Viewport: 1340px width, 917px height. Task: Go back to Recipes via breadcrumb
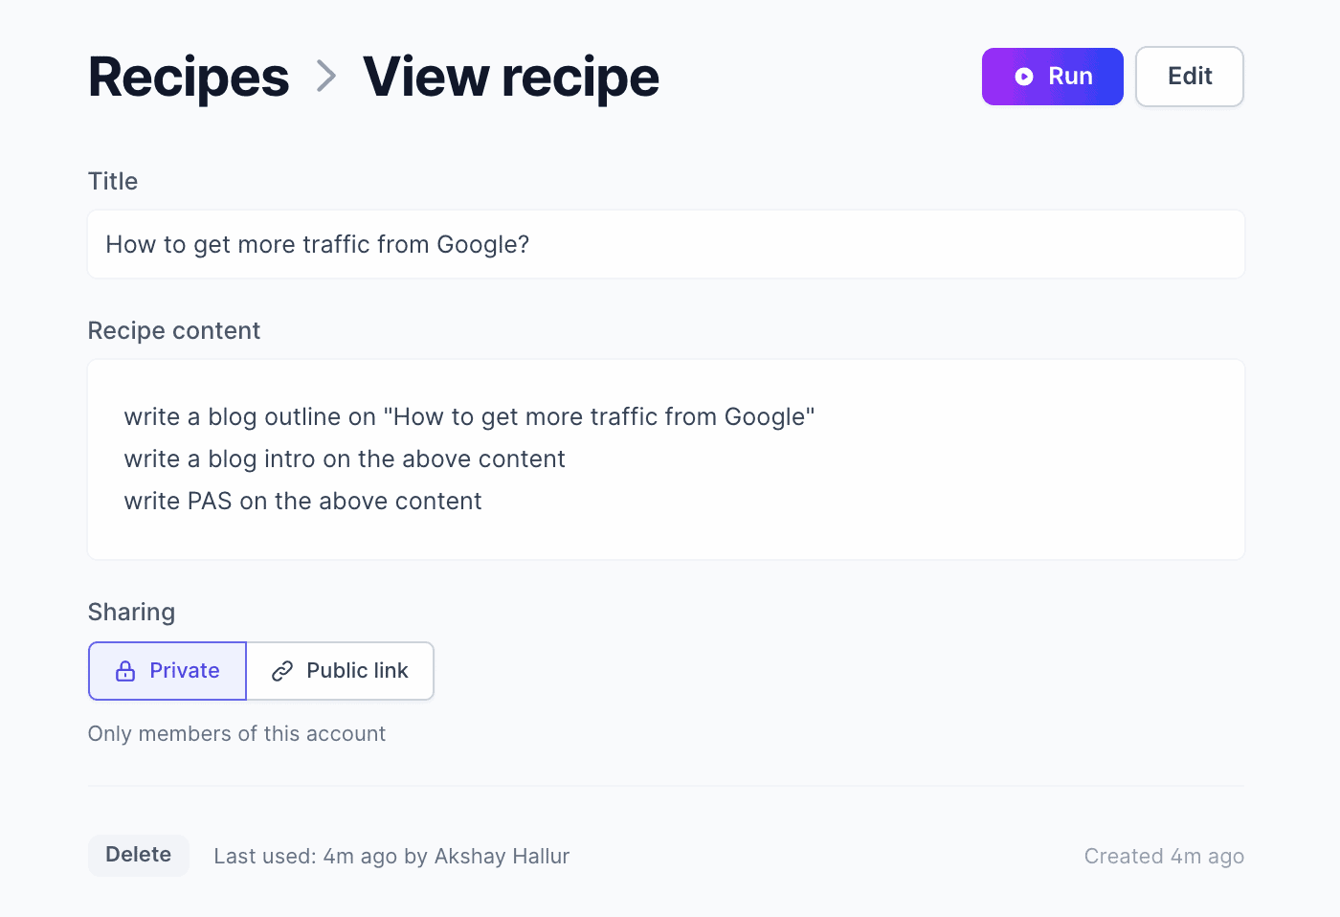tap(189, 77)
